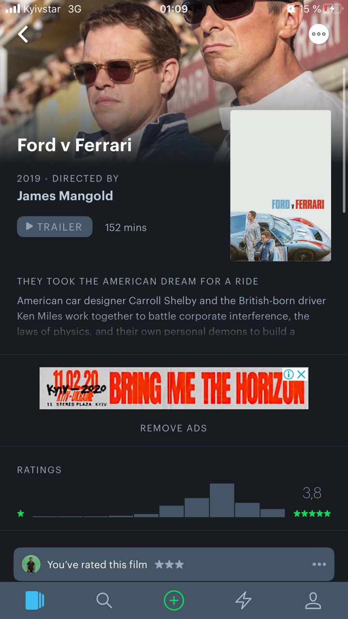This screenshot has height=619, width=348.
Task: Play the Ford v Ferrari trailer
Action: pyautogui.click(x=55, y=227)
